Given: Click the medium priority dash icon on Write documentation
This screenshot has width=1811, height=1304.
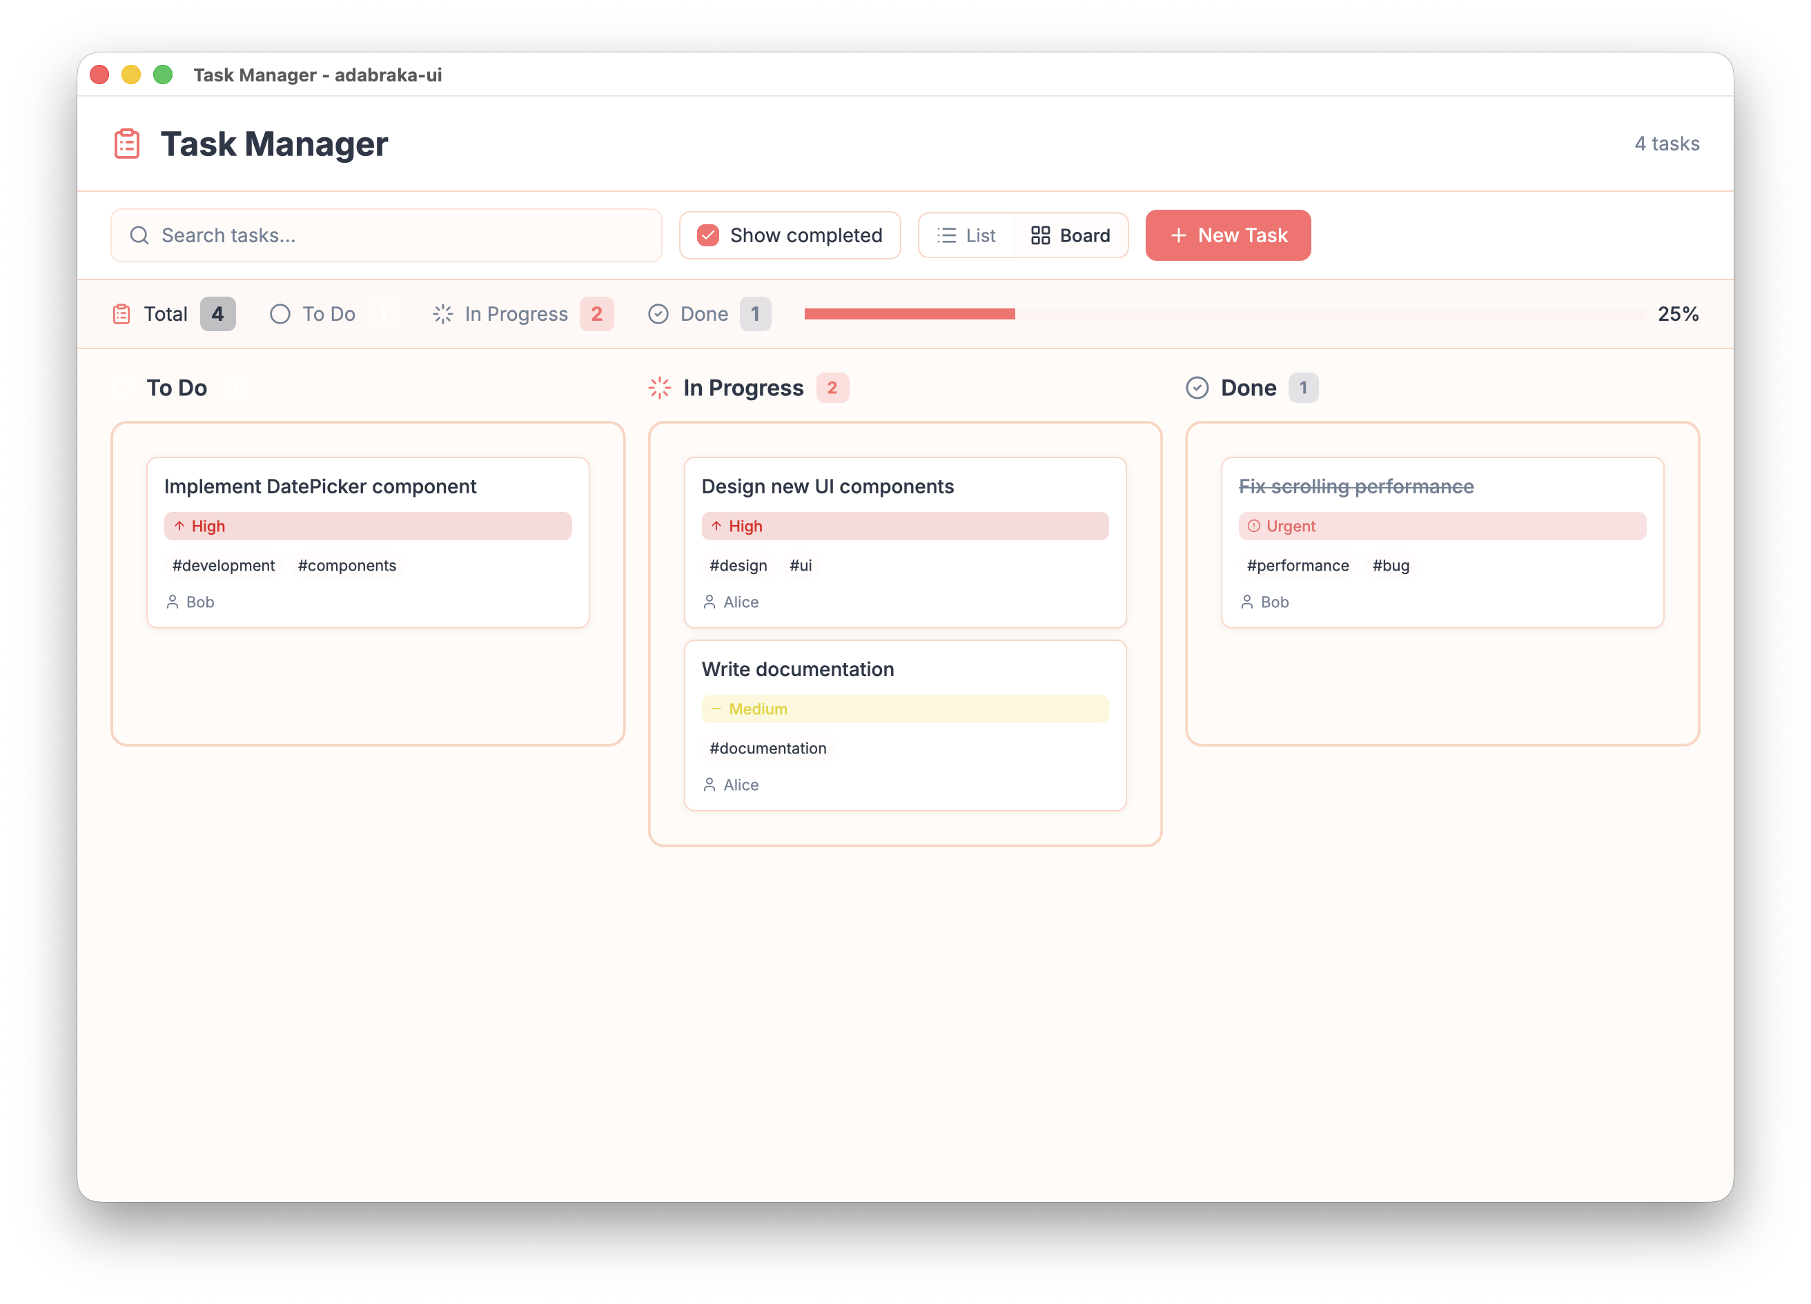Looking at the screenshot, I should click(716, 709).
